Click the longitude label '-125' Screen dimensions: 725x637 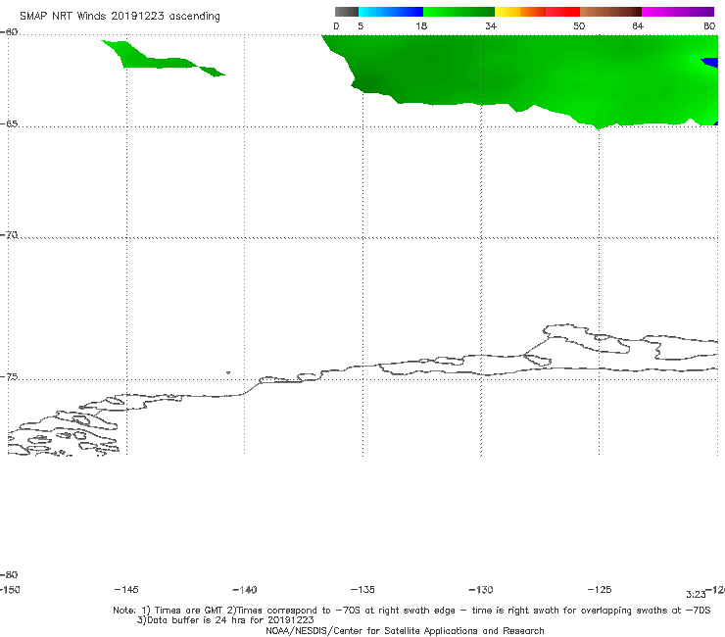pyautogui.click(x=600, y=589)
